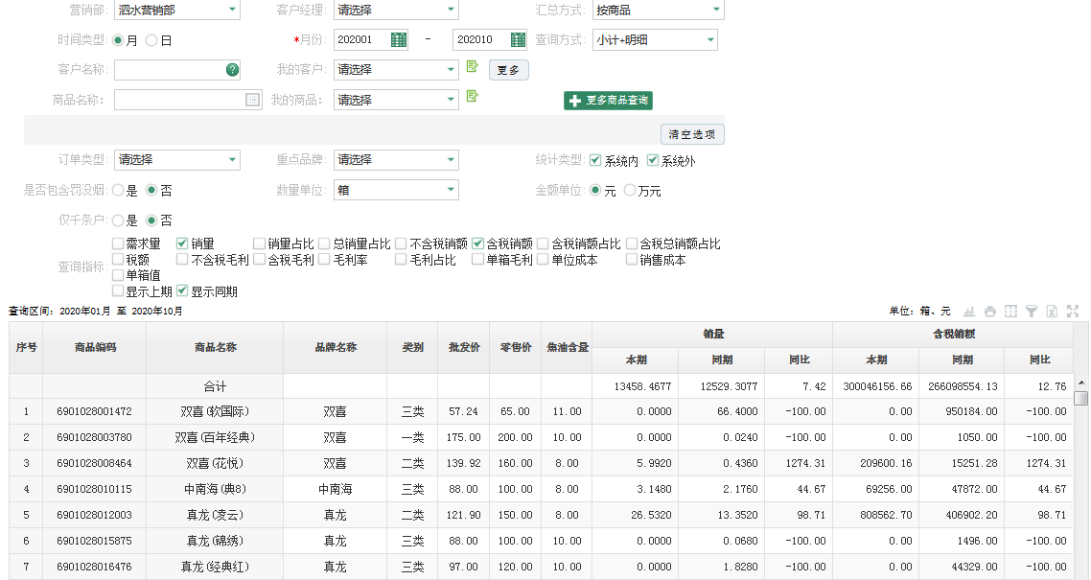Open the chart view icon
This screenshot has height=580, width=1091.
(x=968, y=312)
